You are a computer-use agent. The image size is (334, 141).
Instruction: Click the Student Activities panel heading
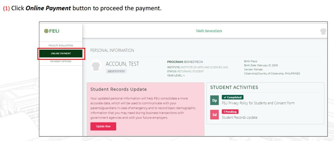(x=234, y=87)
